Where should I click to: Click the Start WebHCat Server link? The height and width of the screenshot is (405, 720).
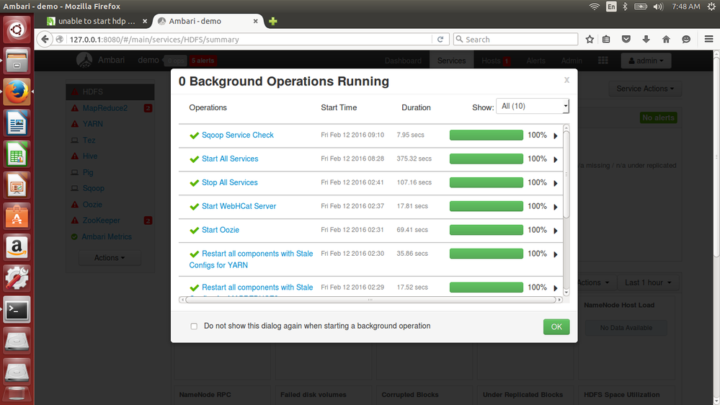click(x=239, y=207)
